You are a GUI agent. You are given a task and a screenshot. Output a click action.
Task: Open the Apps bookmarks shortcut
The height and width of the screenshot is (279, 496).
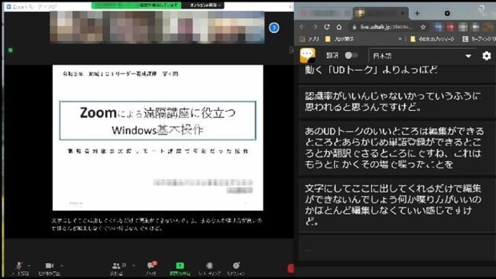[309, 39]
